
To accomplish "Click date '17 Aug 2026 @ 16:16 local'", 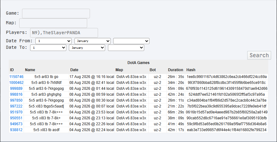I will click(x=92, y=77).
